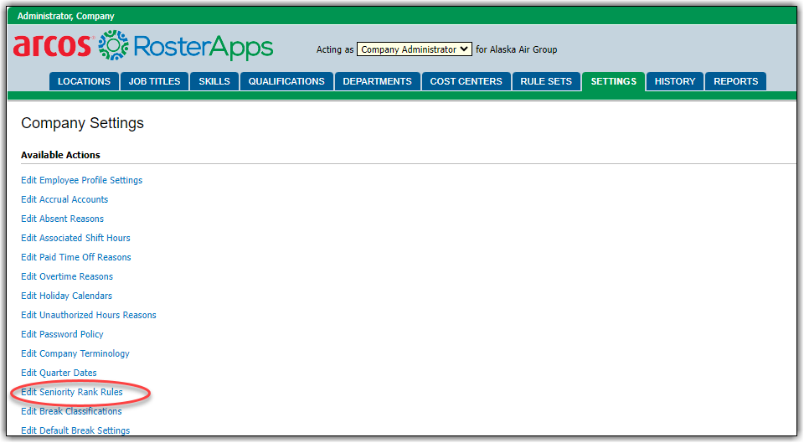Open Edit Paid Time Off Reasons
This screenshot has height=443, width=804.
point(75,257)
